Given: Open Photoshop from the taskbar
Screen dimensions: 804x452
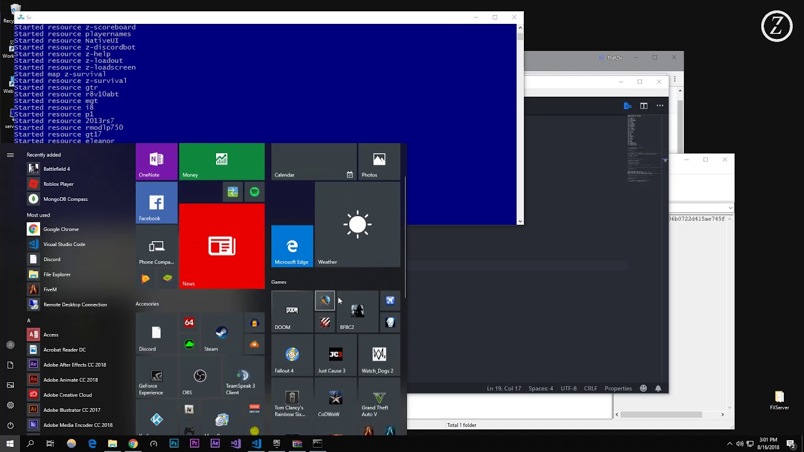Looking at the screenshot, I should [x=174, y=443].
